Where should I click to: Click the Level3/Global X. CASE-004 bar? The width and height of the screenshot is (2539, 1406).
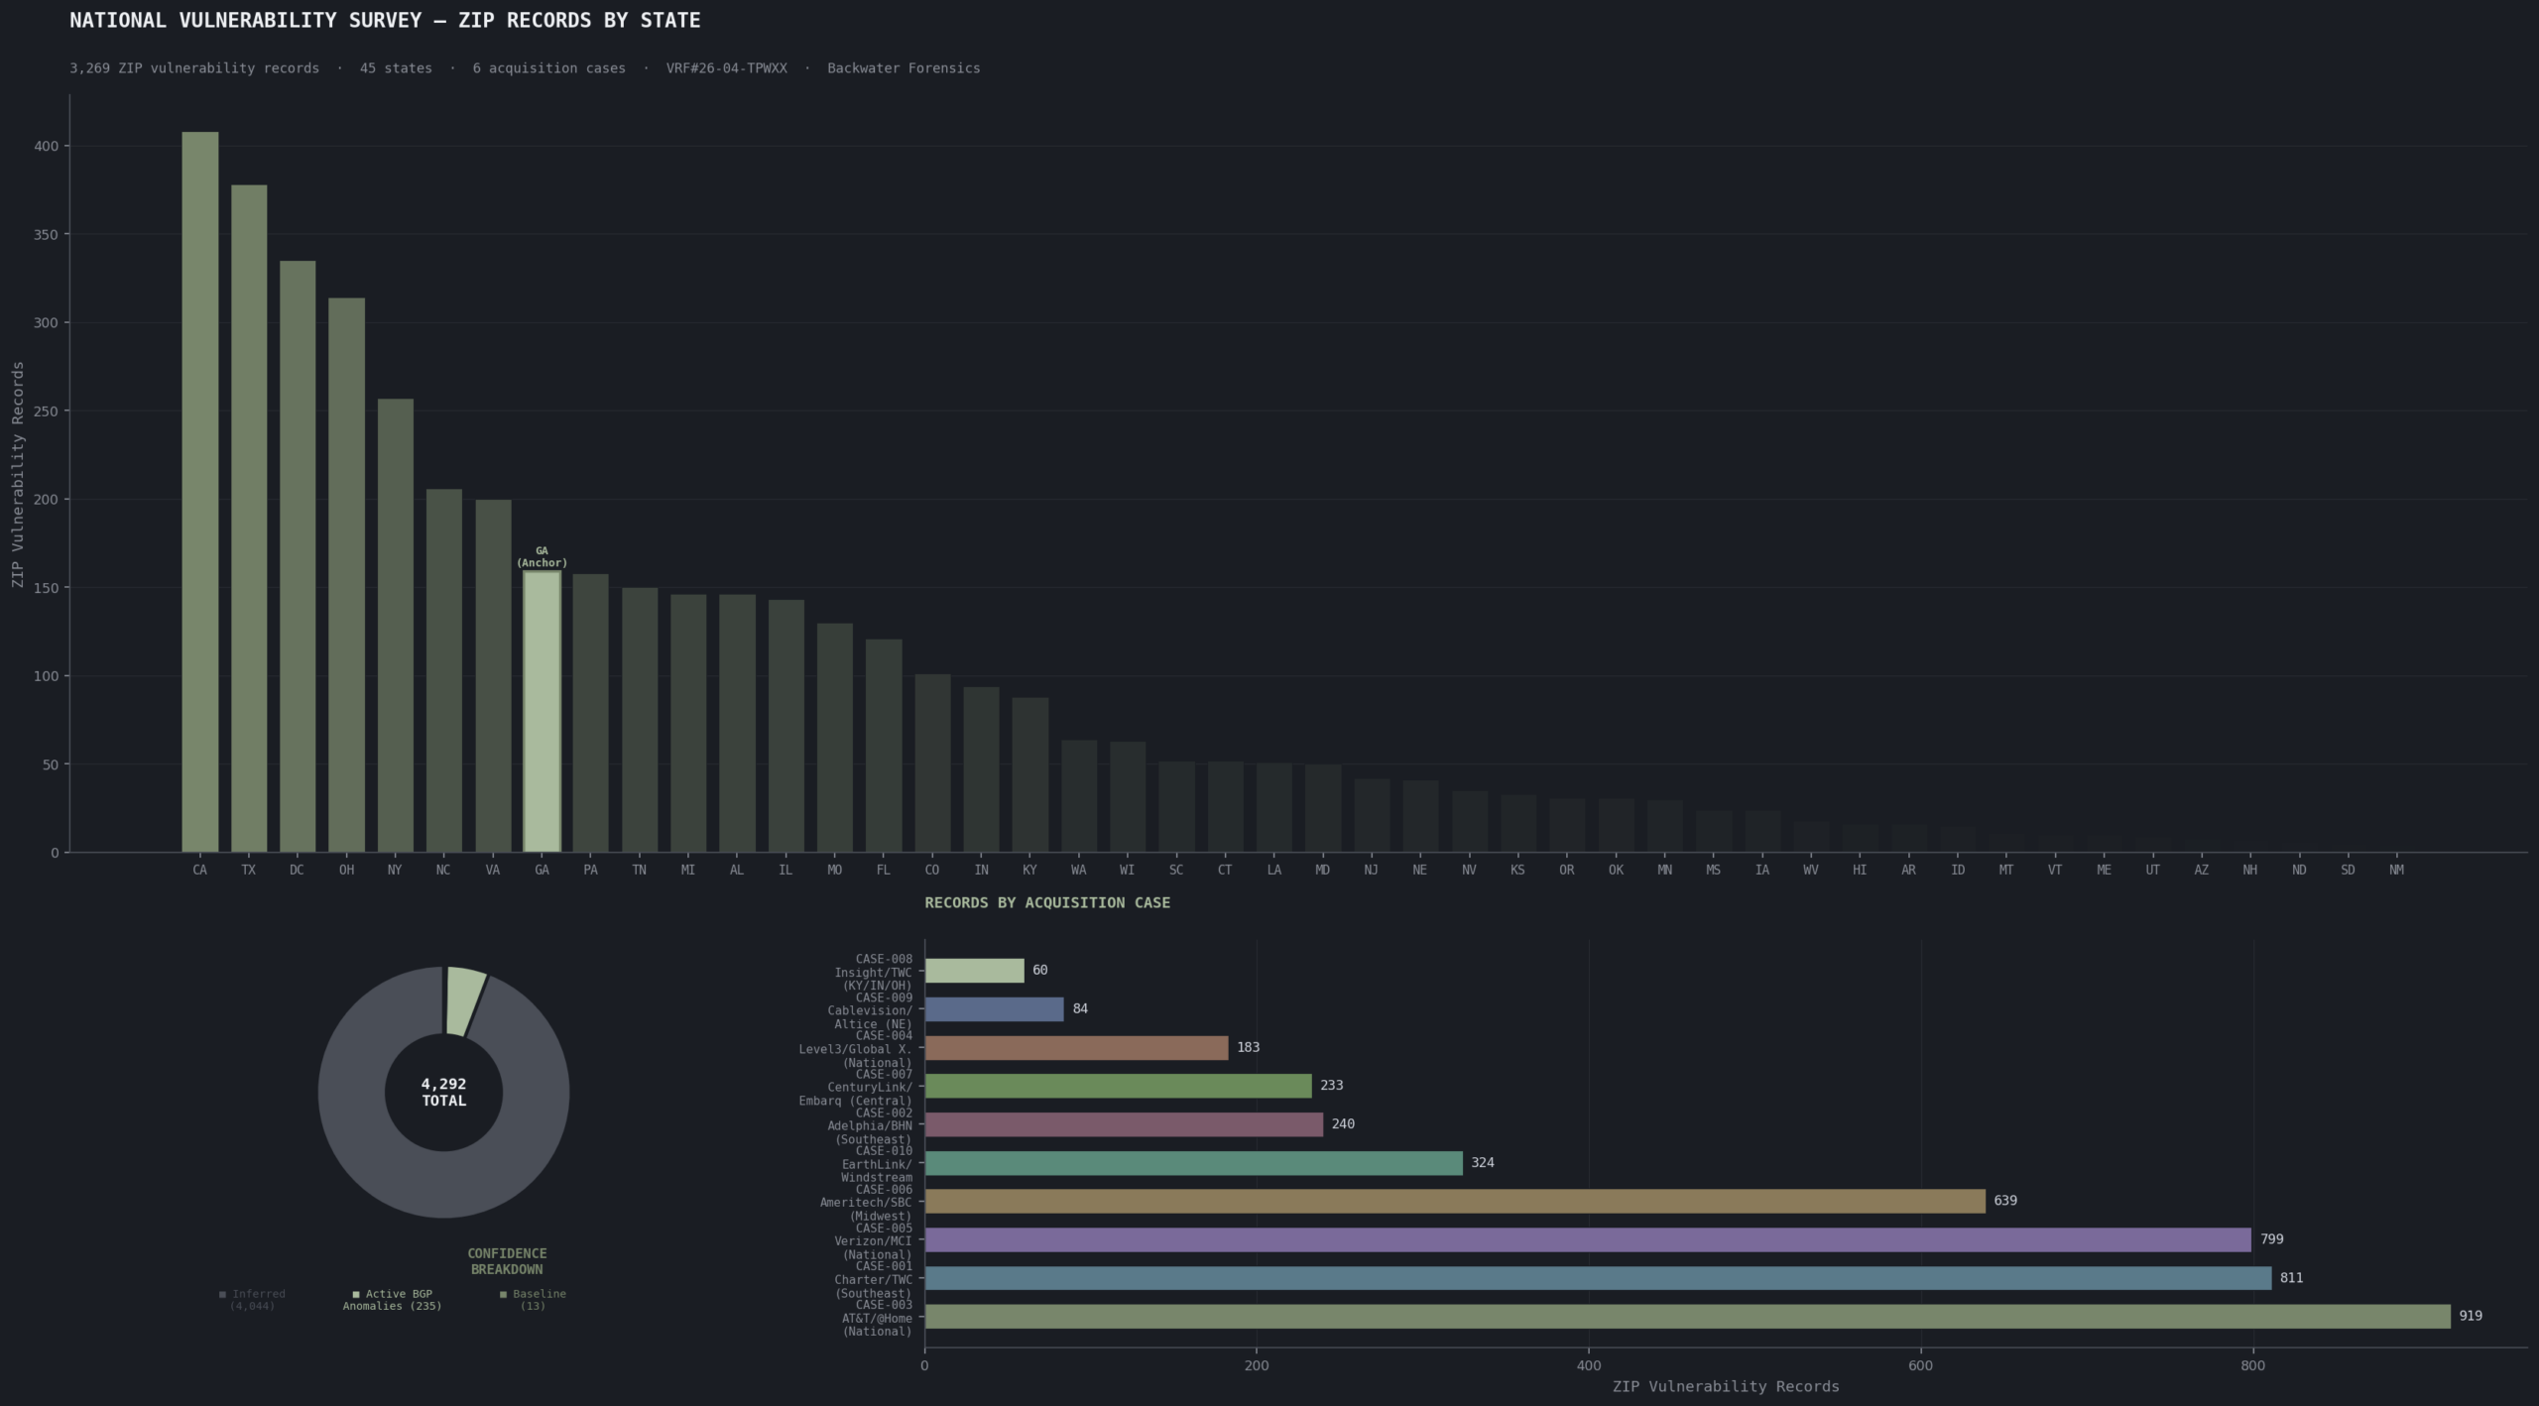(x=1076, y=1048)
